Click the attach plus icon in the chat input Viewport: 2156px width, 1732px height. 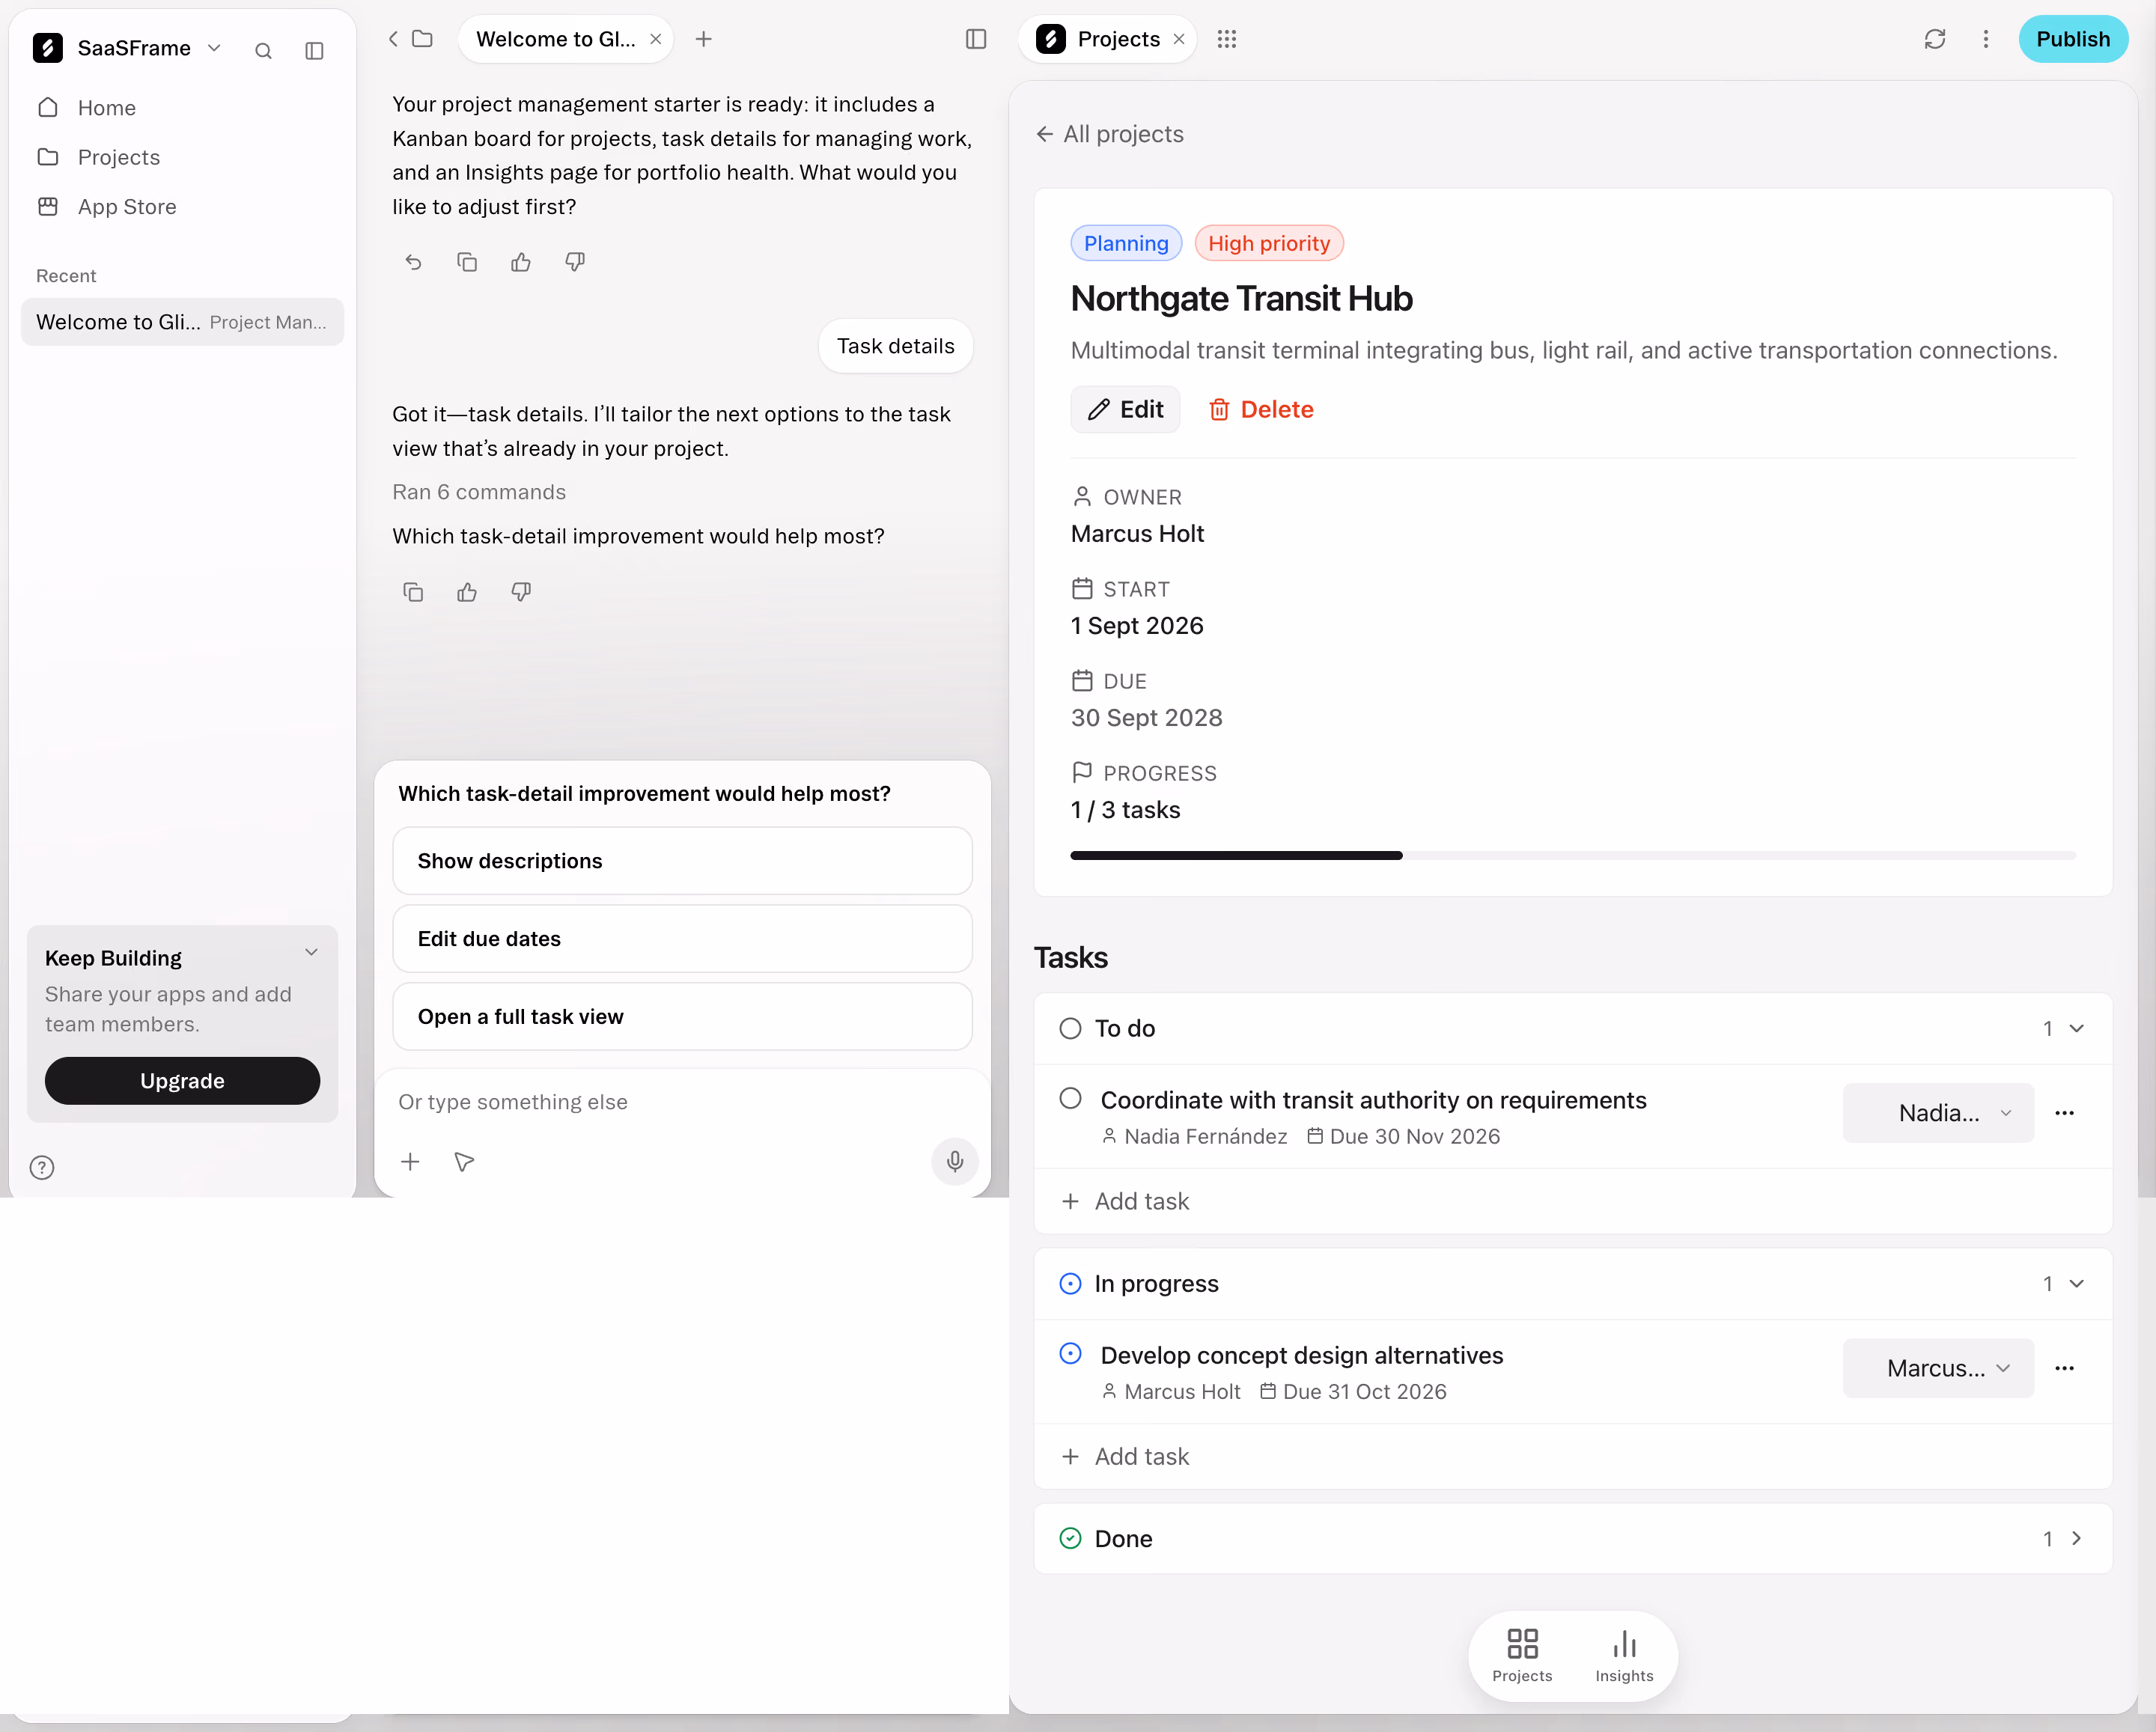(x=410, y=1161)
